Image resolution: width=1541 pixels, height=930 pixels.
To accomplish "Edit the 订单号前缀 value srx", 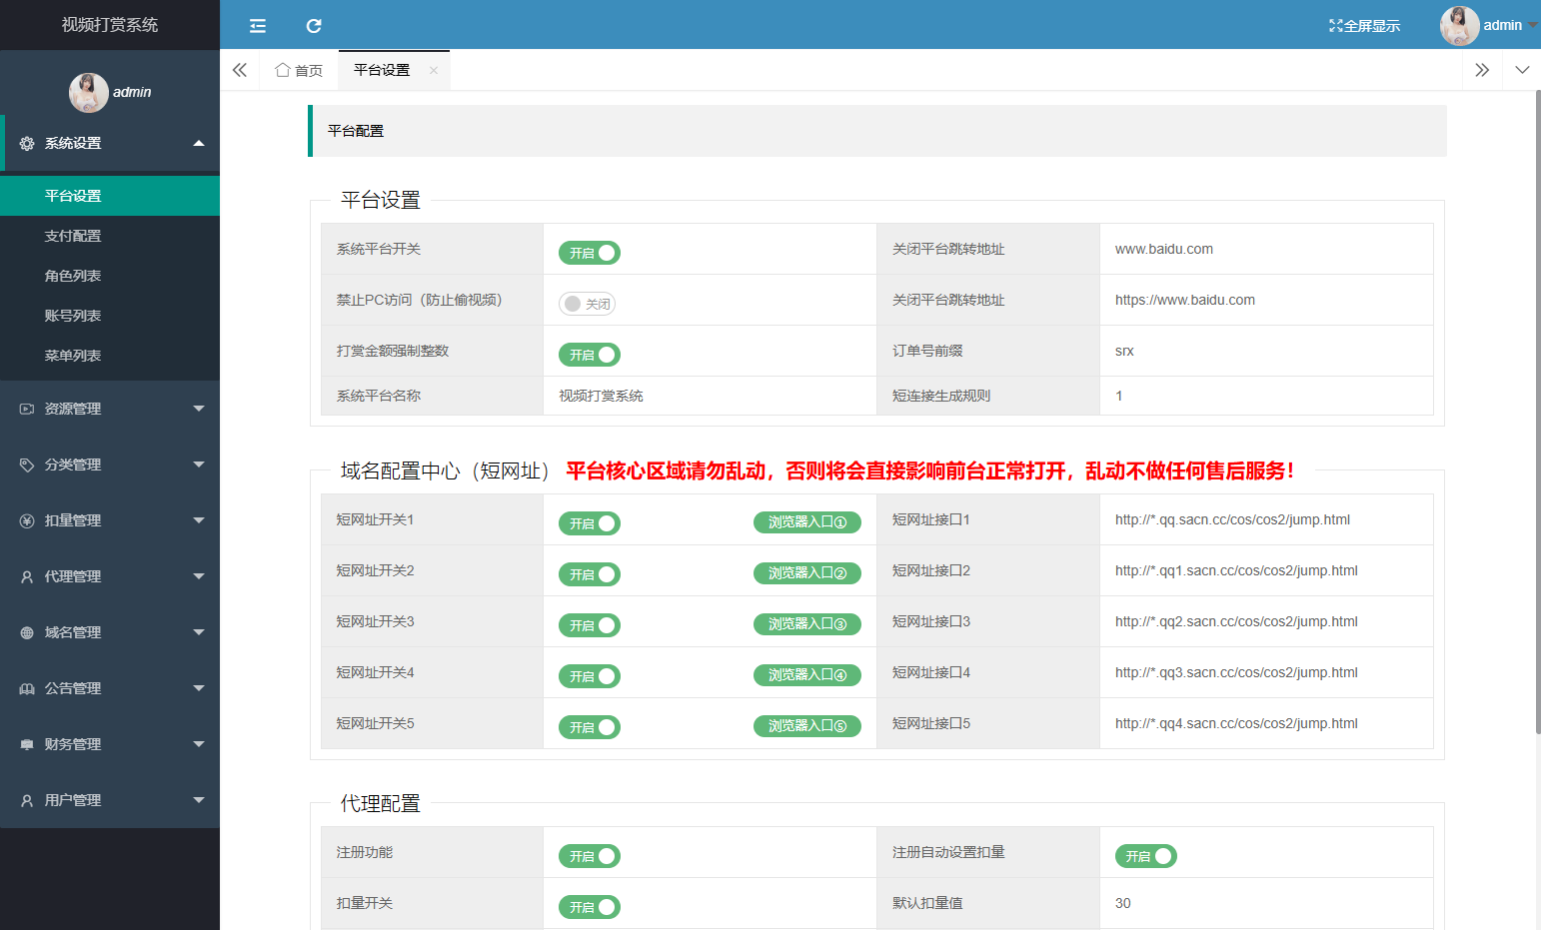I will pyautogui.click(x=1266, y=351).
